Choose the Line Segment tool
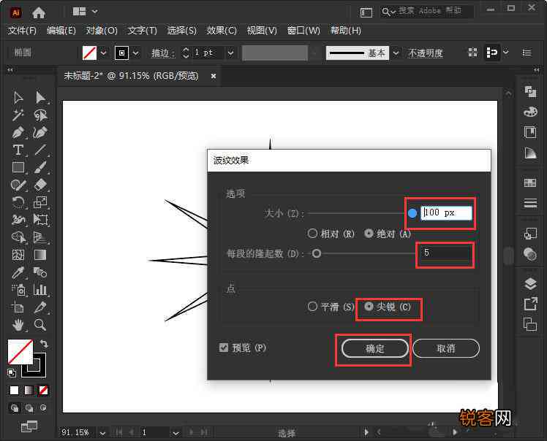 click(x=40, y=150)
